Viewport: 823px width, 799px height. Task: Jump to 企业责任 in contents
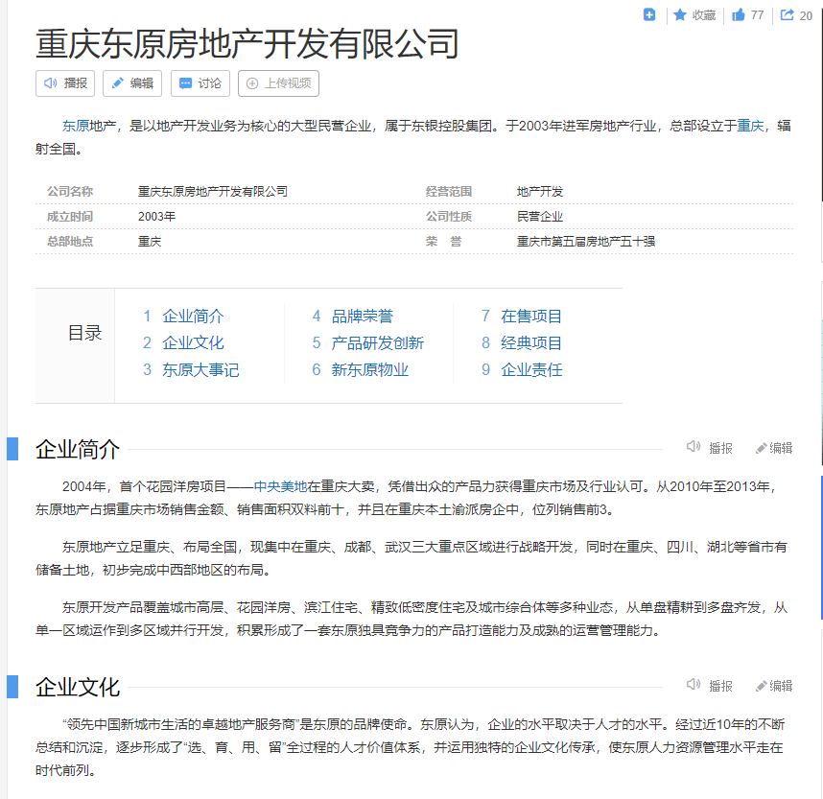(531, 369)
